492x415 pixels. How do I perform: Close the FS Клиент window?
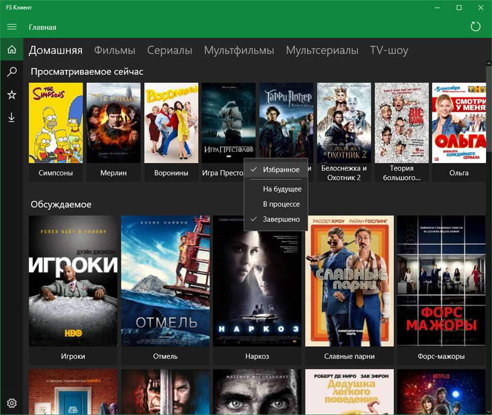click(481, 8)
